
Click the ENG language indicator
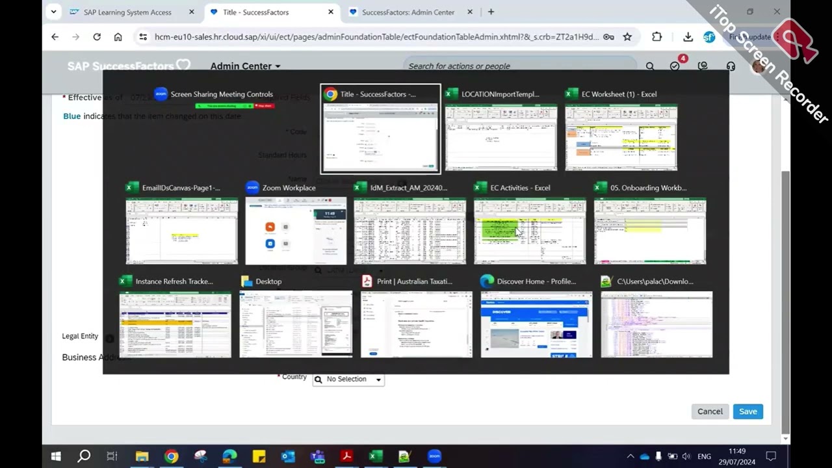pos(704,456)
